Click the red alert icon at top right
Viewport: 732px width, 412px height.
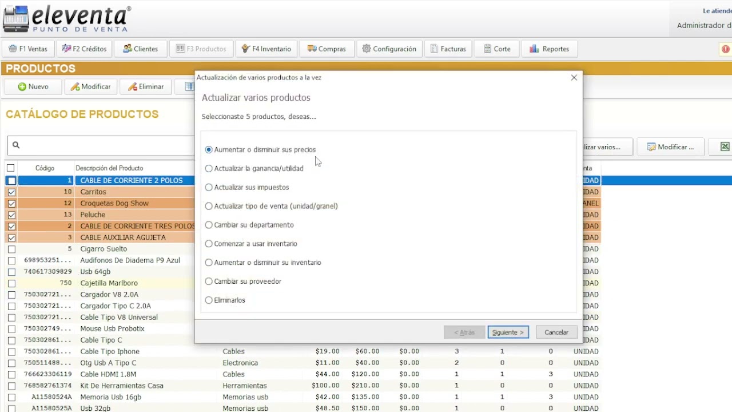point(726,49)
